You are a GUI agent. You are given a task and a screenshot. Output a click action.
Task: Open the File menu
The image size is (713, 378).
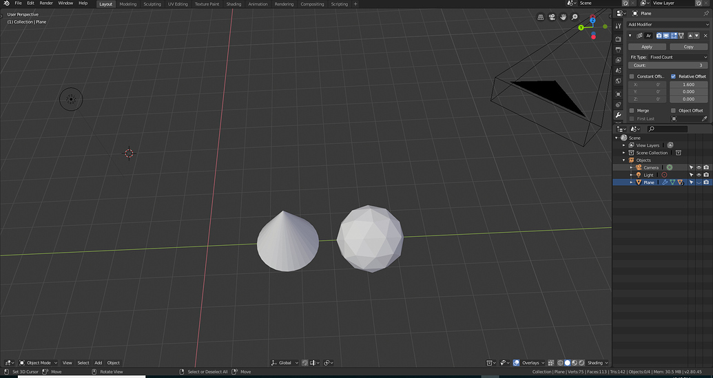click(x=18, y=3)
